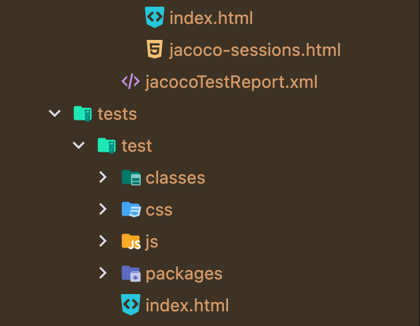420x326 pixels.
Task: Click the green tests folder icon
Action: (82, 114)
